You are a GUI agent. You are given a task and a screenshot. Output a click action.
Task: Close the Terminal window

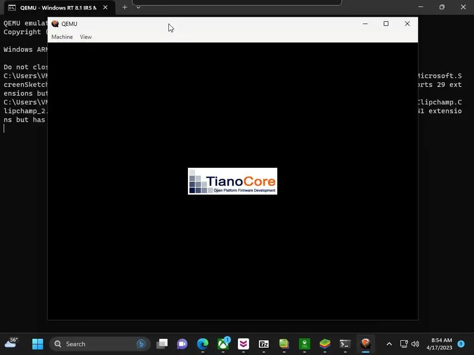coord(463,7)
